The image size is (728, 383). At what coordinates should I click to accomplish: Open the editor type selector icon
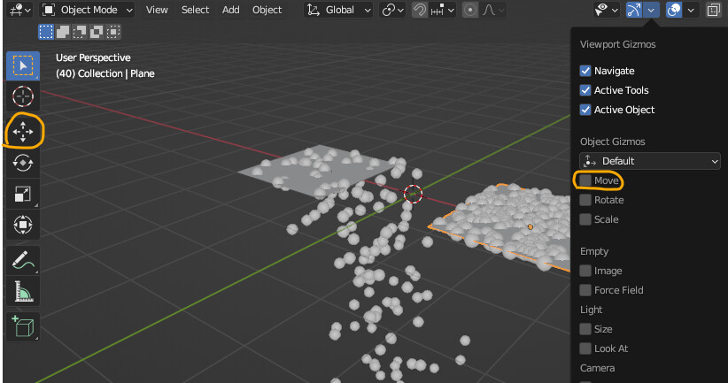20,10
